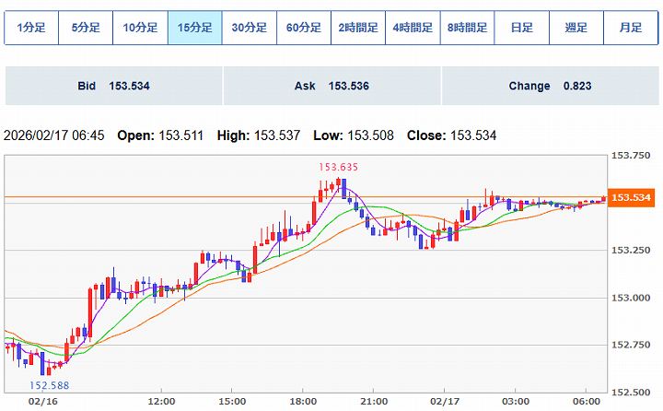Click the orange current price tag 153.534
The height and width of the screenshot is (411, 663).
click(x=632, y=198)
